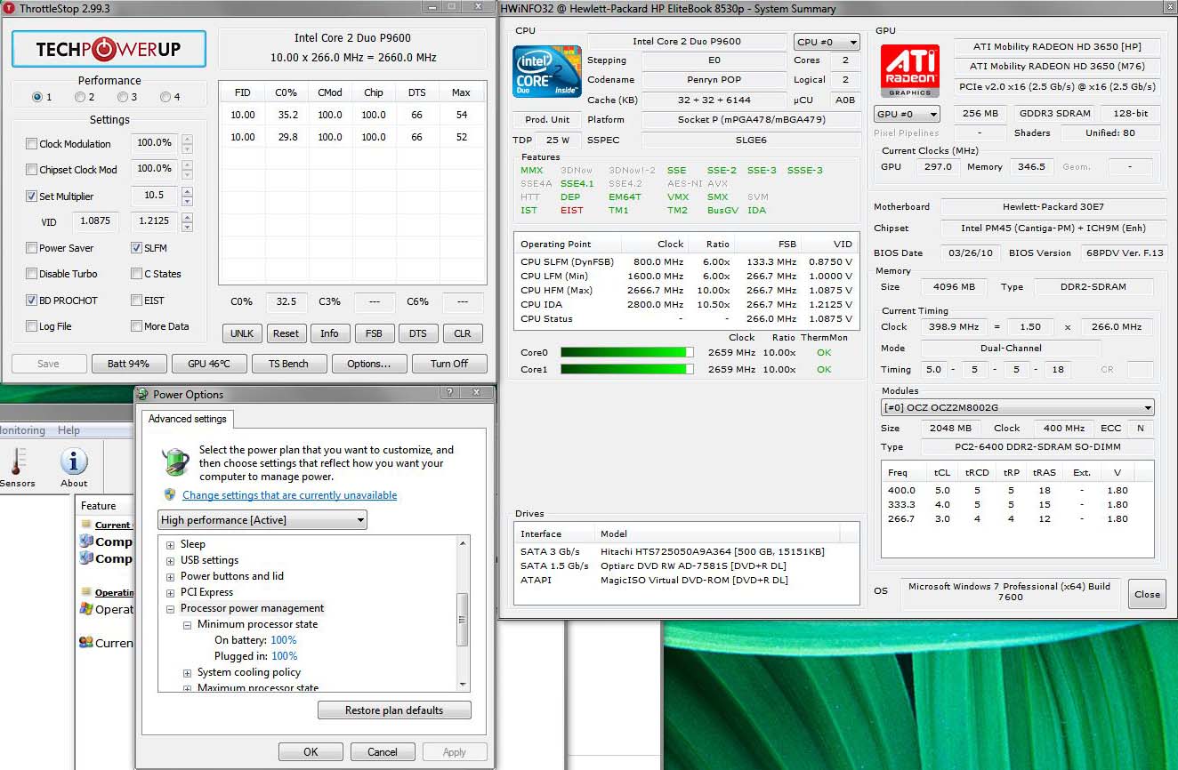Click the GPU 46°C button
Image resolution: width=1178 pixels, height=770 pixels.
point(209,364)
